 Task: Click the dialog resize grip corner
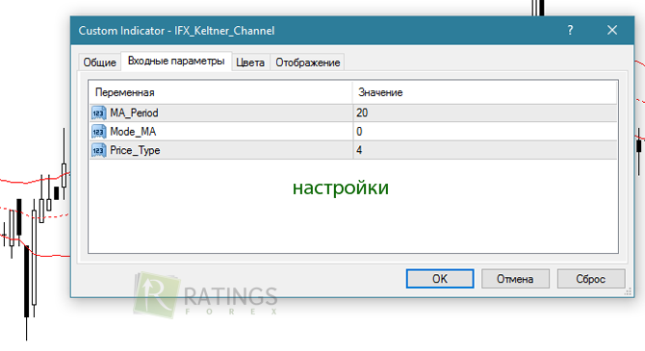click(628, 291)
